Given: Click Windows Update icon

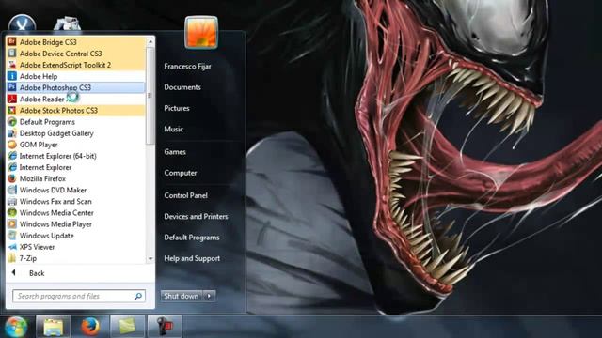Looking at the screenshot, I should [12, 236].
